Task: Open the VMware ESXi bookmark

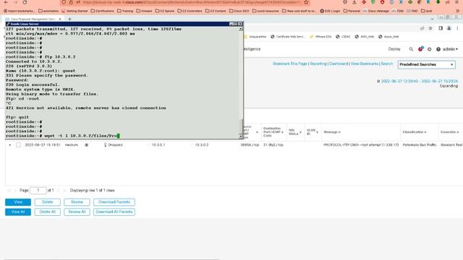Action: (x=320, y=37)
